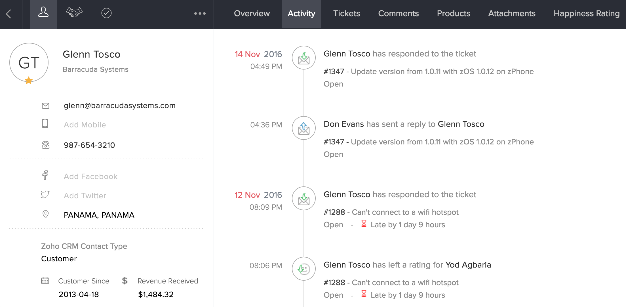The image size is (626, 307).
Task: Click the outgoing reply icon for 04:36 PM
Action: 303,128
